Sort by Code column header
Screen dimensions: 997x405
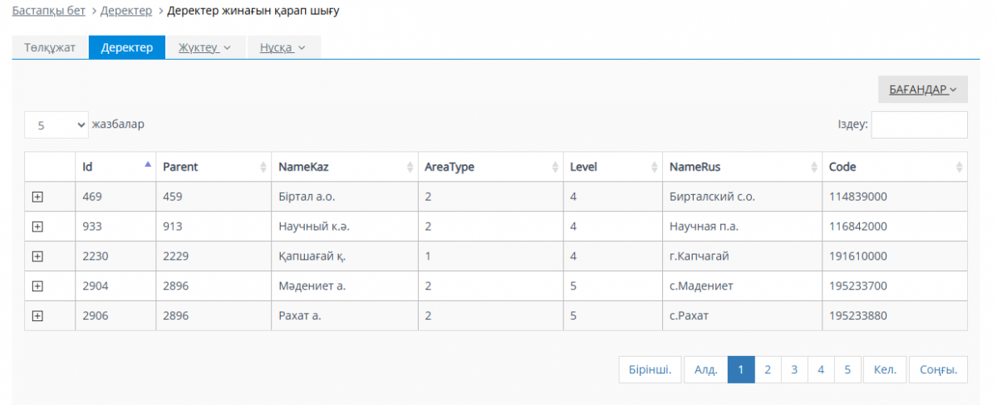click(x=894, y=167)
